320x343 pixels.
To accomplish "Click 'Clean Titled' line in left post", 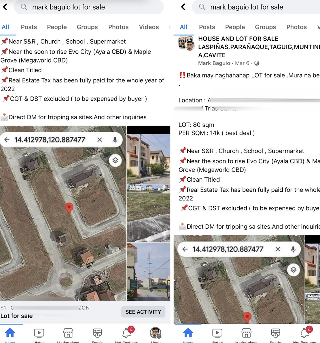I will [21, 70].
